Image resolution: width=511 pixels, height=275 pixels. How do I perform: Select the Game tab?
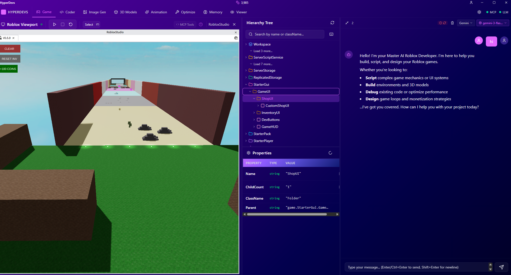click(x=44, y=12)
